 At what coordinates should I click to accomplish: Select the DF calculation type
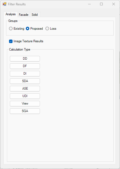(x=25, y=66)
